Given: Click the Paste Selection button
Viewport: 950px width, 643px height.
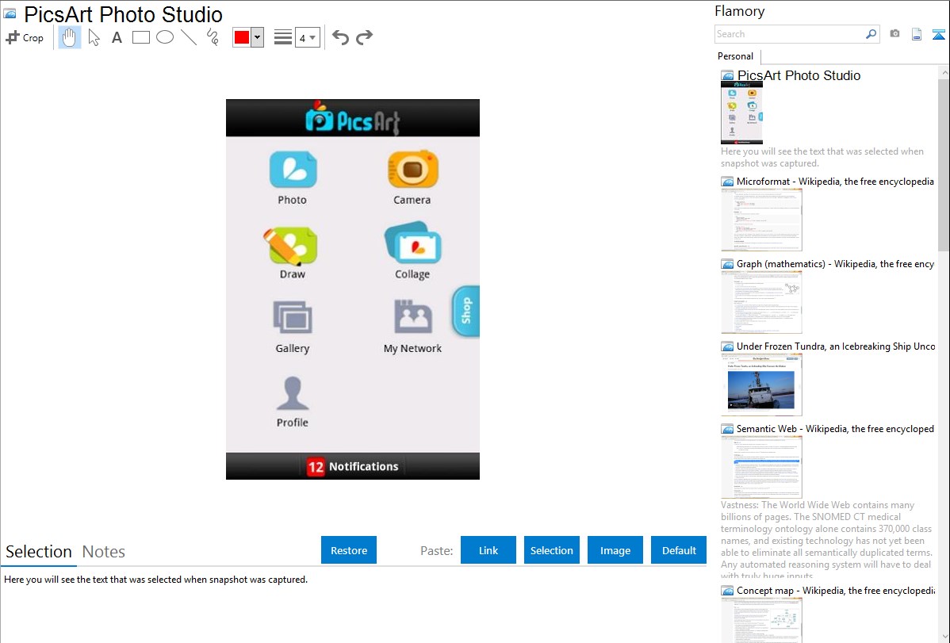Looking at the screenshot, I should 552,550.
